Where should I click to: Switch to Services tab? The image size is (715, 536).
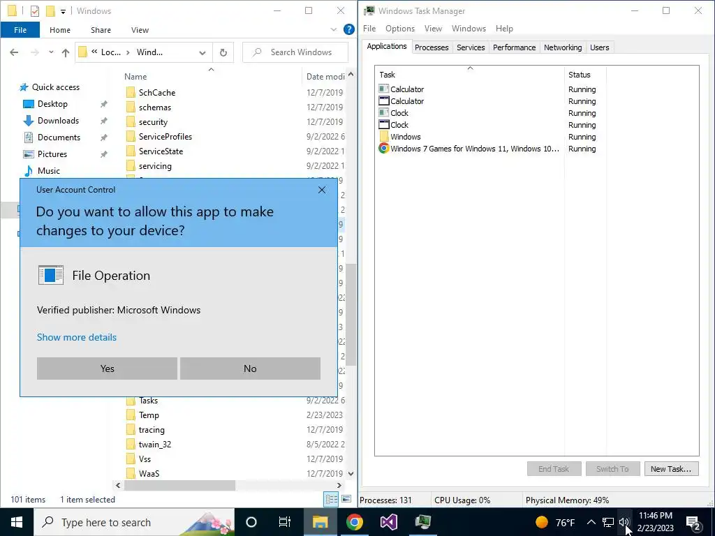click(471, 47)
